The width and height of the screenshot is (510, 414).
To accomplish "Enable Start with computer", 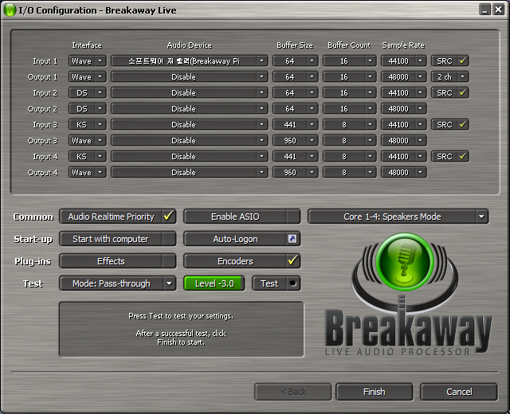I will point(118,239).
